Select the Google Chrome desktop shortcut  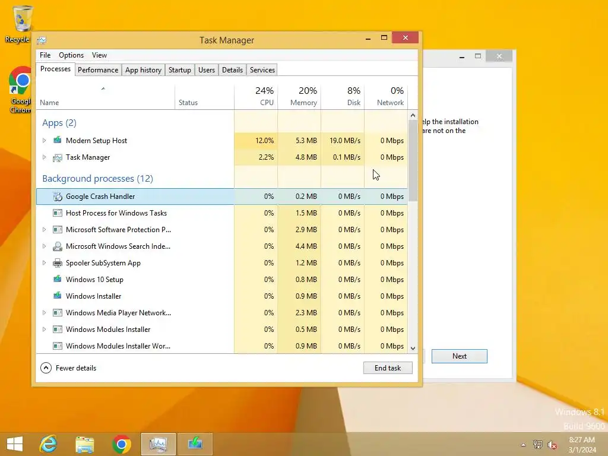tap(20, 90)
